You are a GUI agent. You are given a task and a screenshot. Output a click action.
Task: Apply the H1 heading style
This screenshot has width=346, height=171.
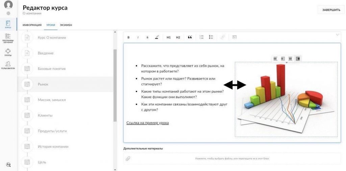pos(169,37)
